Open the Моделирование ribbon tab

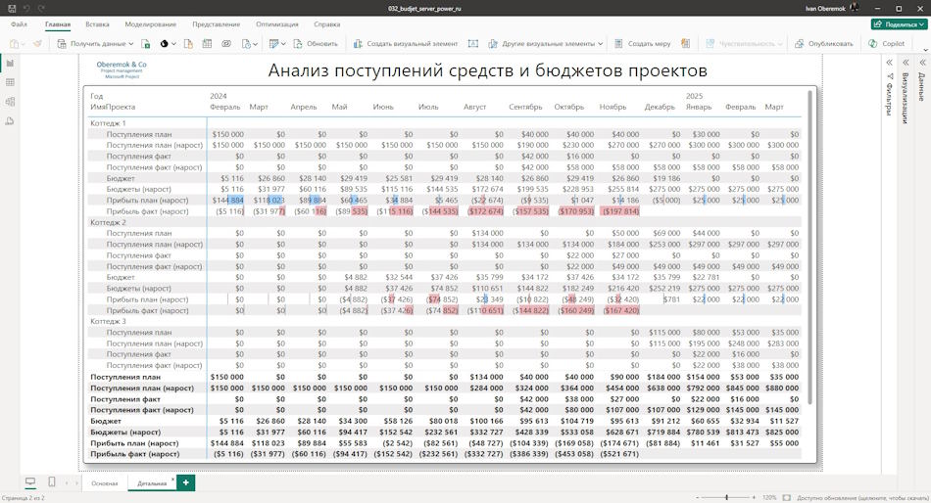tap(150, 24)
